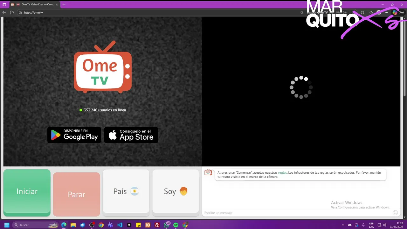Screen dimensions: 407x229
Task: Open the País country selector
Action: (x=126, y=191)
